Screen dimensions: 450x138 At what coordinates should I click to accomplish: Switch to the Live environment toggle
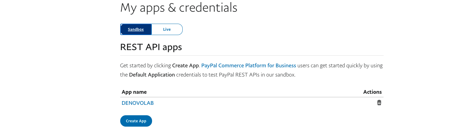click(x=167, y=30)
